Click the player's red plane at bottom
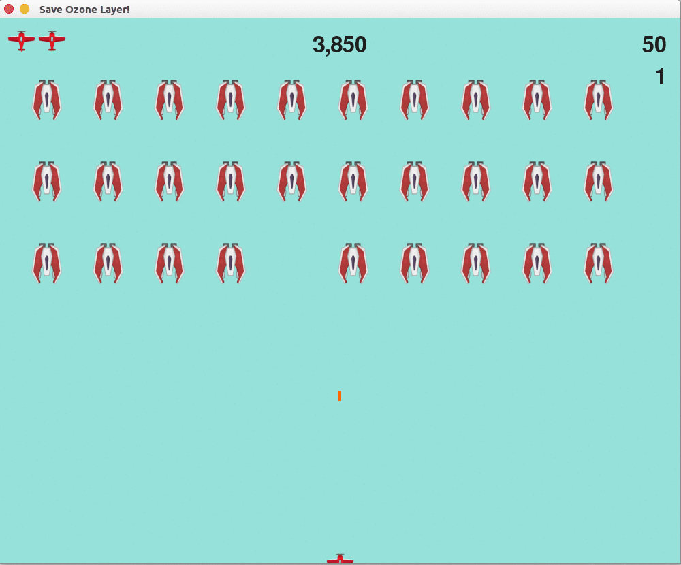The width and height of the screenshot is (681, 565). (340, 560)
